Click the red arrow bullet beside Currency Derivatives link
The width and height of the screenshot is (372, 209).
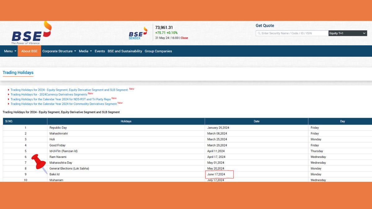click(x=8, y=95)
